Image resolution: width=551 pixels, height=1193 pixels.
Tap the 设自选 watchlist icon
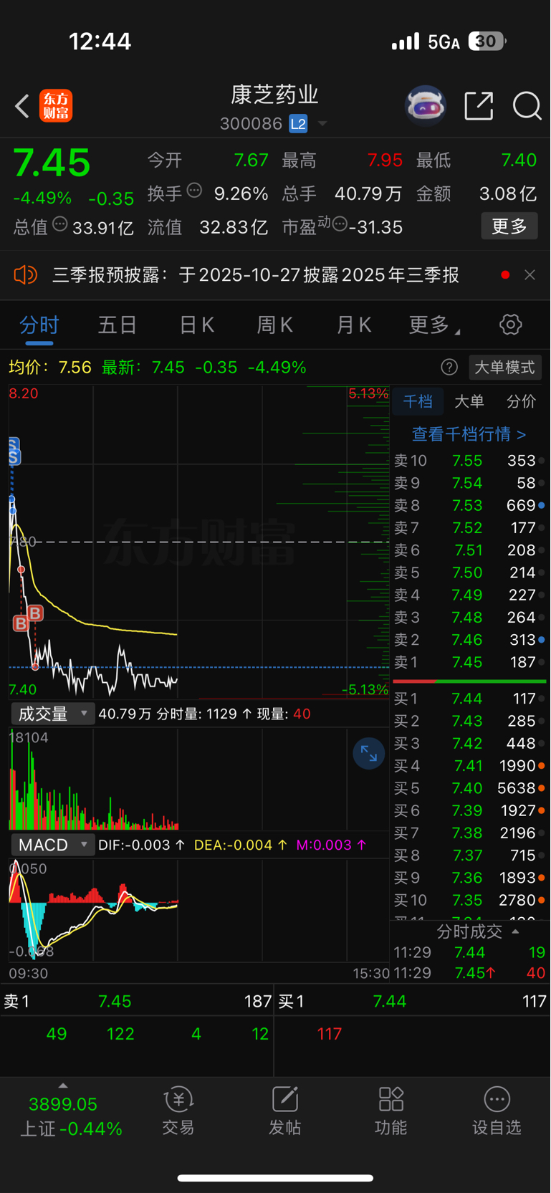pyautogui.click(x=497, y=1111)
